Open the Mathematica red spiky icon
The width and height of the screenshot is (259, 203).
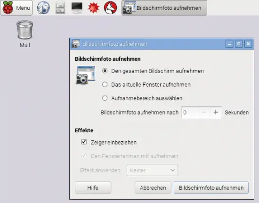(94, 8)
